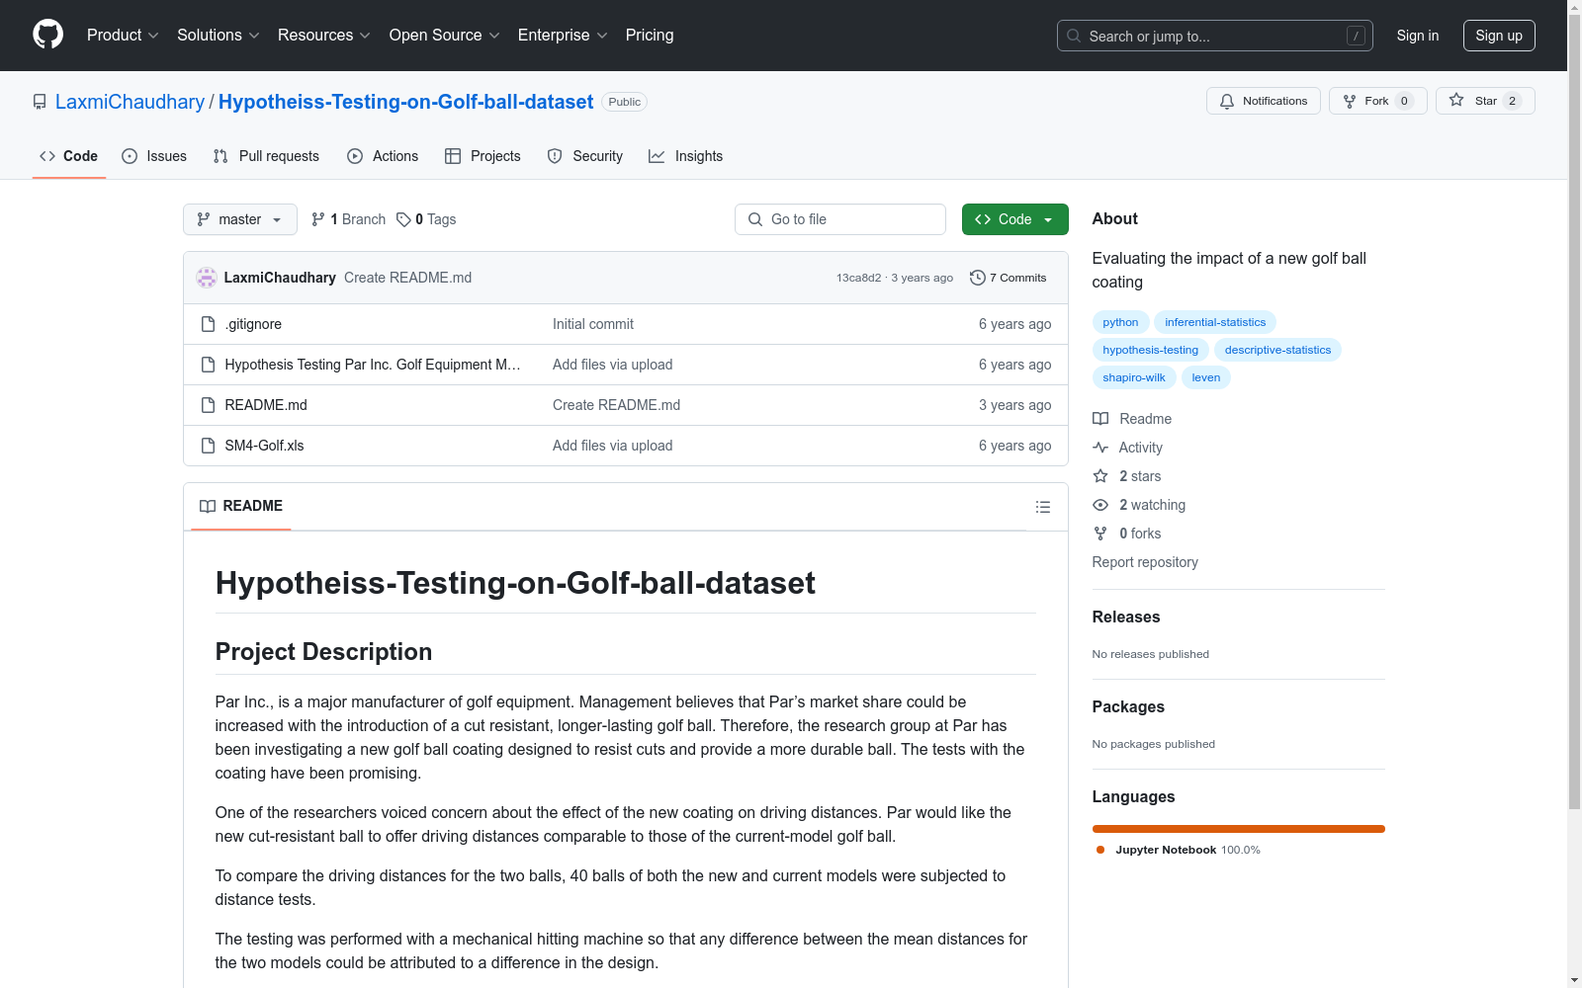Click the Security shield icon
Screen dimensions: 1582x988
pos(555,156)
